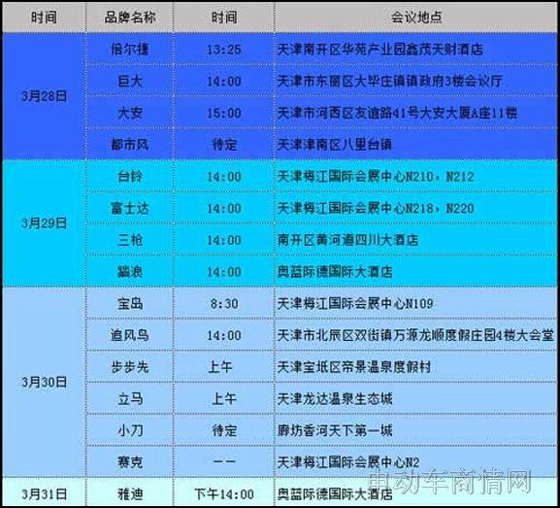Click the 台铃 brand cell
560x508 pixels.
tap(130, 177)
